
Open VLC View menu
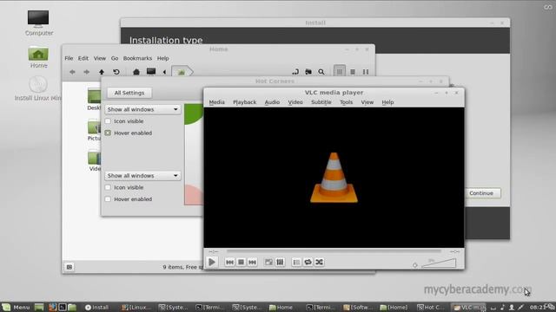coord(367,102)
